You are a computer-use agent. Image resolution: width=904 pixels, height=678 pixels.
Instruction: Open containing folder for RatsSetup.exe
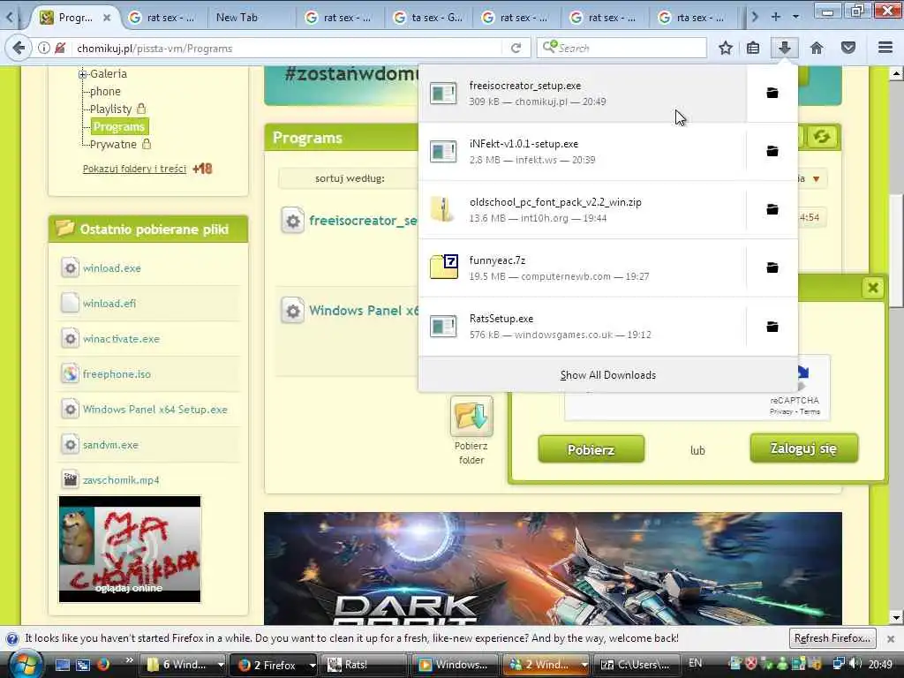[x=772, y=327]
